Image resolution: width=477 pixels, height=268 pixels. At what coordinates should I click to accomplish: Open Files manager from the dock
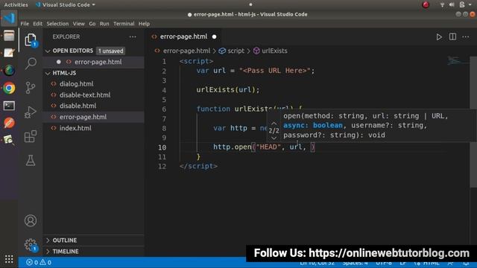[9, 36]
